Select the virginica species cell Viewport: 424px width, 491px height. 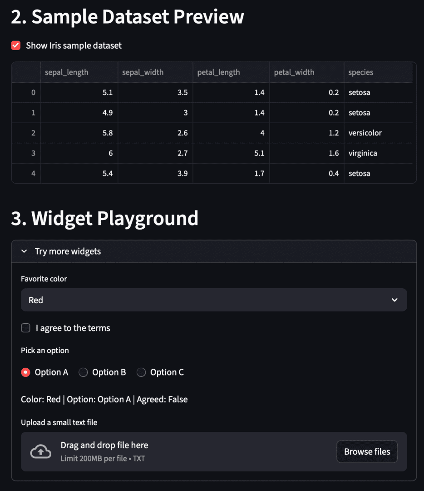click(x=363, y=153)
